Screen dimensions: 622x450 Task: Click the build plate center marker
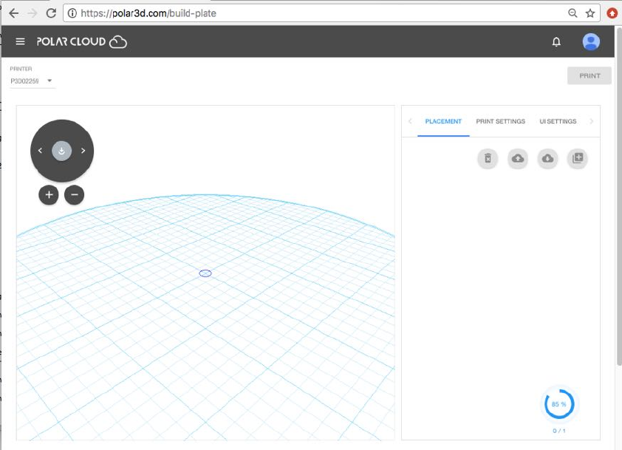point(205,273)
